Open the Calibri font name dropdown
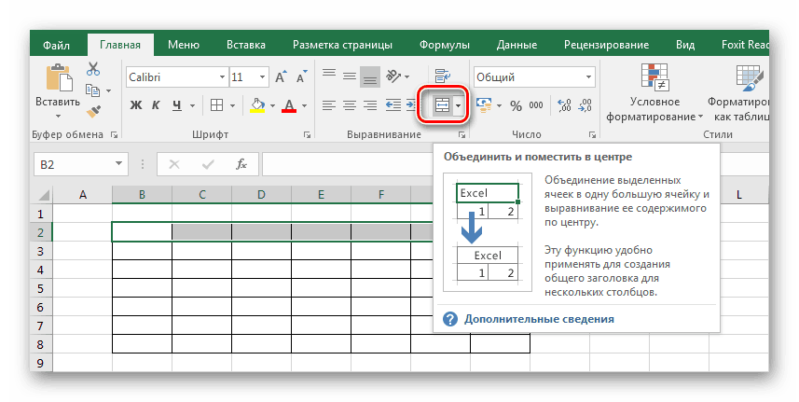This screenshot has height=402, width=799. (221, 76)
